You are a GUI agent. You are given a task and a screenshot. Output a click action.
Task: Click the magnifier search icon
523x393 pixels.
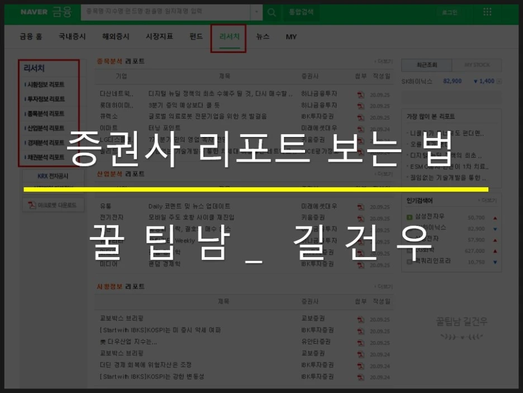click(x=272, y=13)
